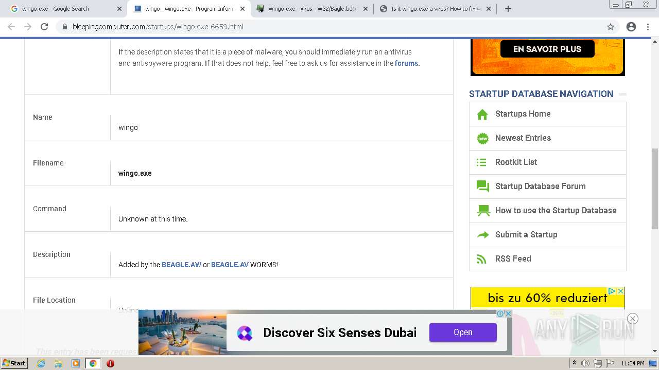Open the forums link
Image resolution: width=659 pixels, height=370 pixels.
[x=406, y=64]
